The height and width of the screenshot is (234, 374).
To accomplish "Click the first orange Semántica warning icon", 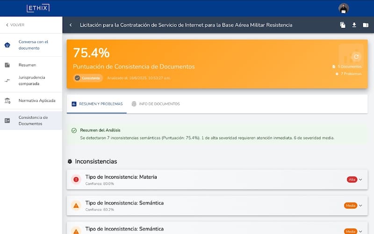I will click(76, 205).
